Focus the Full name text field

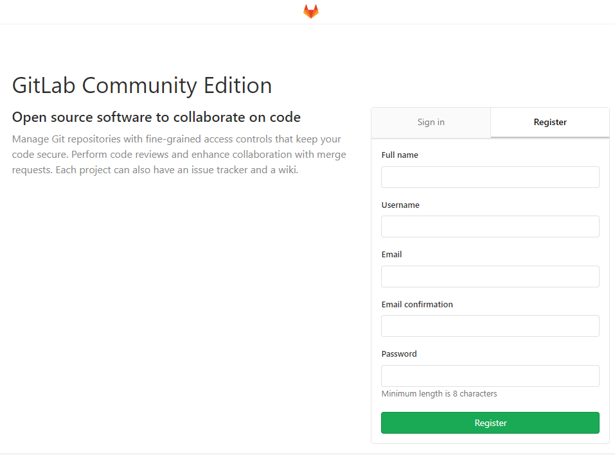[490, 177]
